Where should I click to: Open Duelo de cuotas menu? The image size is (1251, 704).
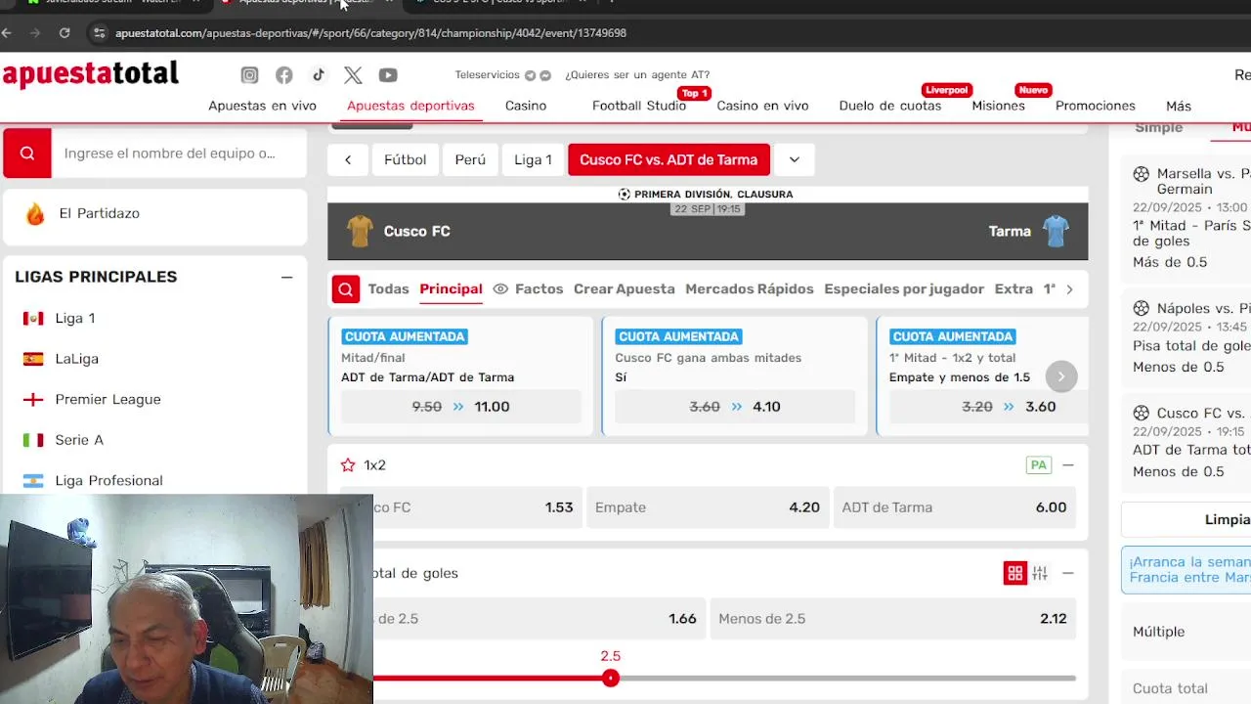[890, 106]
